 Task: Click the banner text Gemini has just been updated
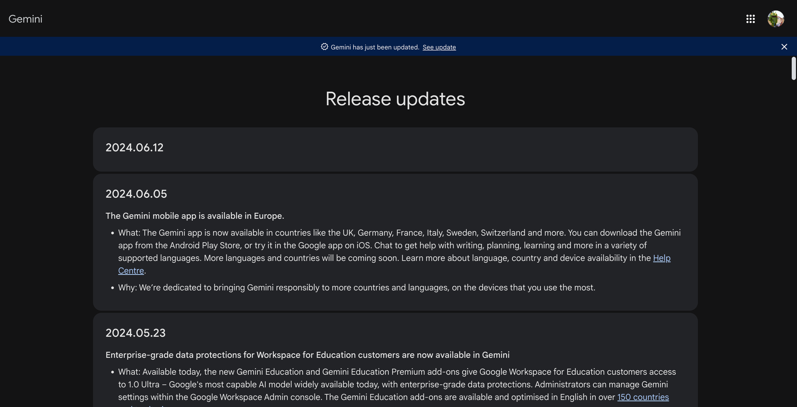pyautogui.click(x=375, y=47)
